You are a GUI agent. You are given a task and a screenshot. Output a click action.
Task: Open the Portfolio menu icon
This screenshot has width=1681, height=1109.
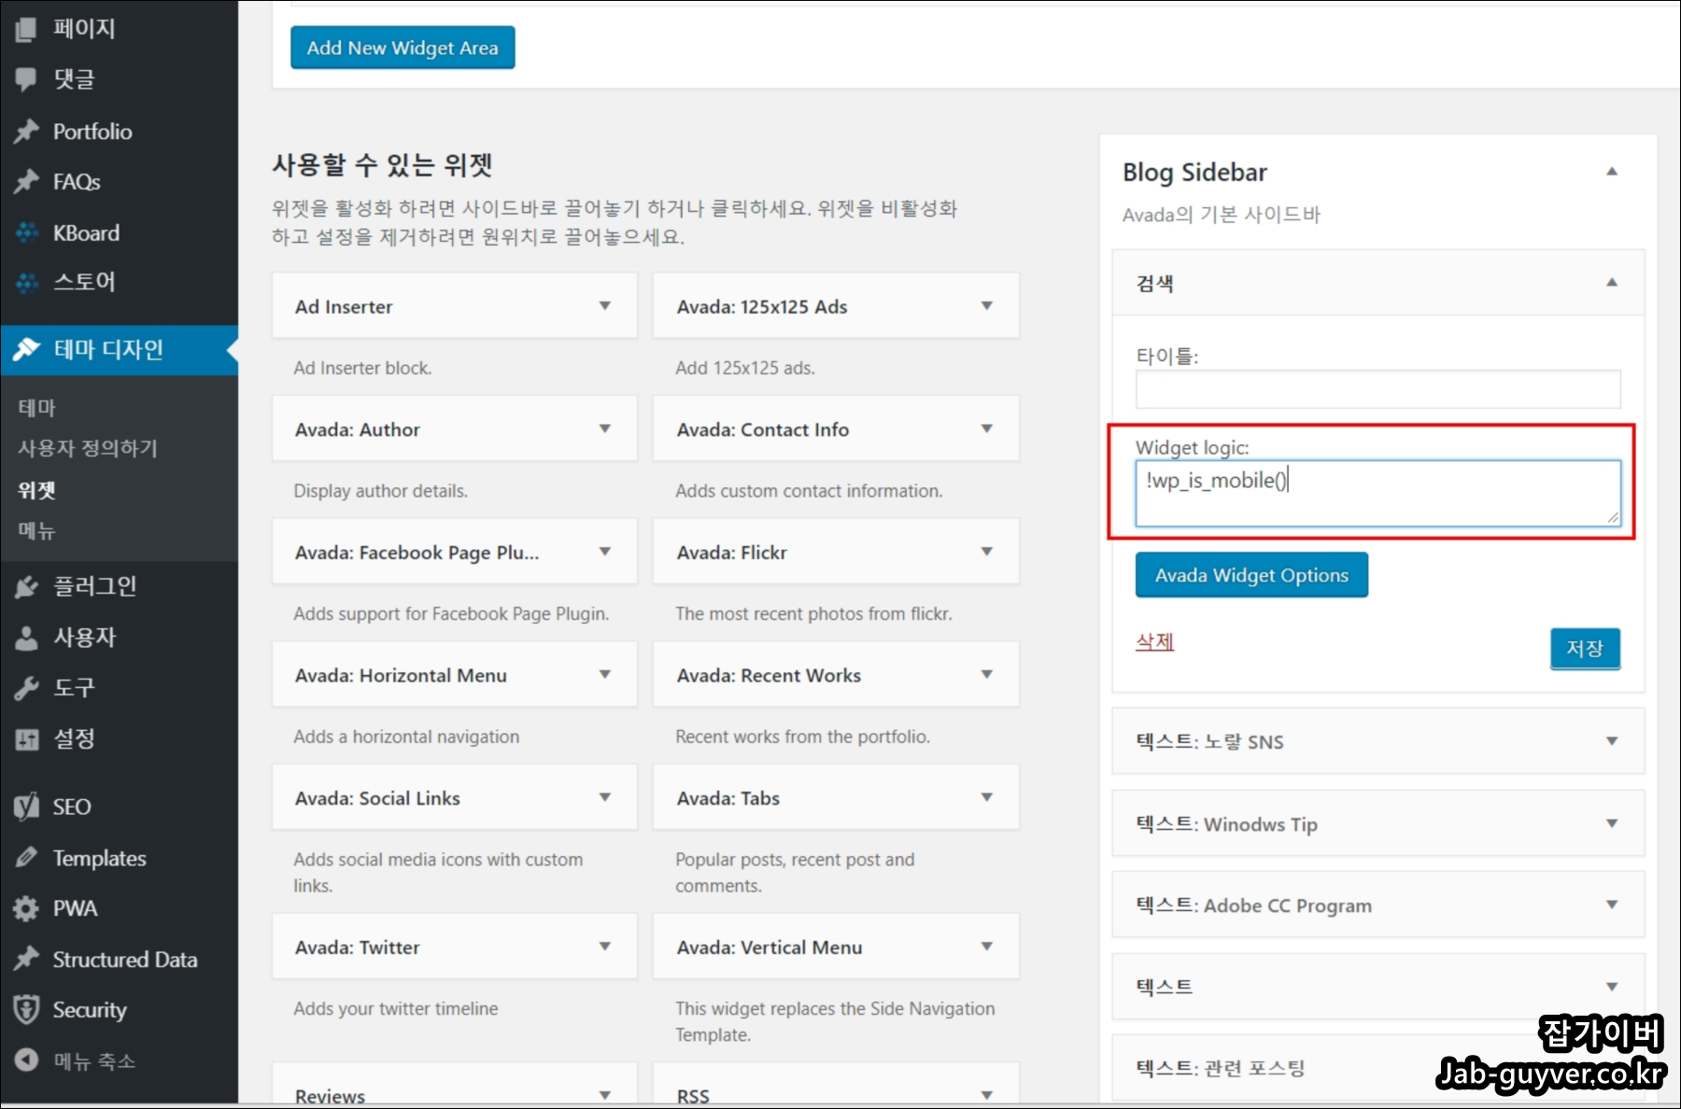26,131
